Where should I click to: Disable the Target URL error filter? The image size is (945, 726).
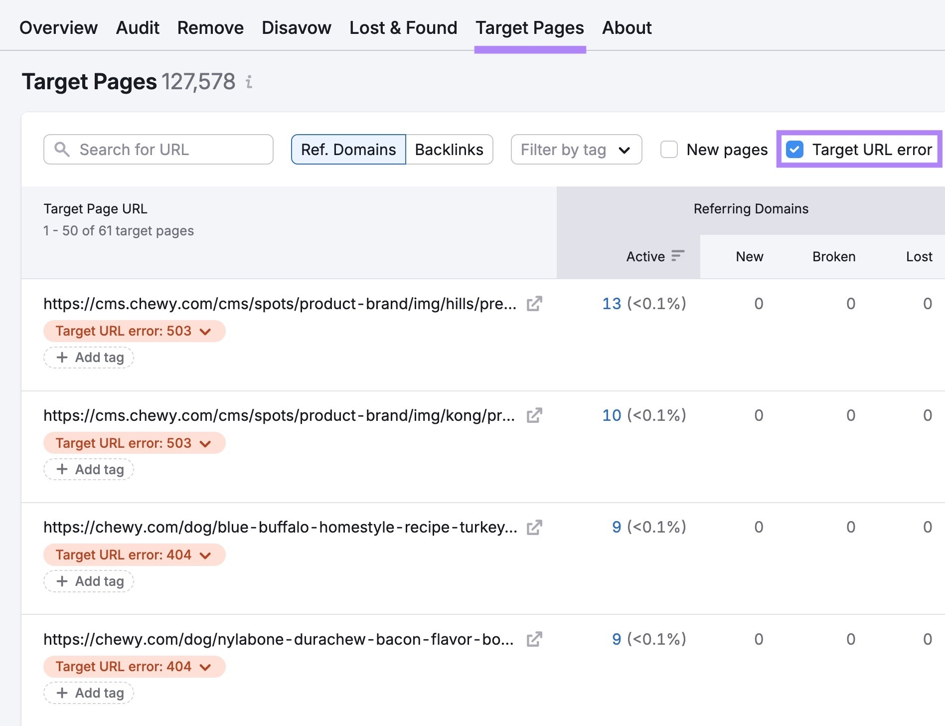pyautogui.click(x=794, y=149)
